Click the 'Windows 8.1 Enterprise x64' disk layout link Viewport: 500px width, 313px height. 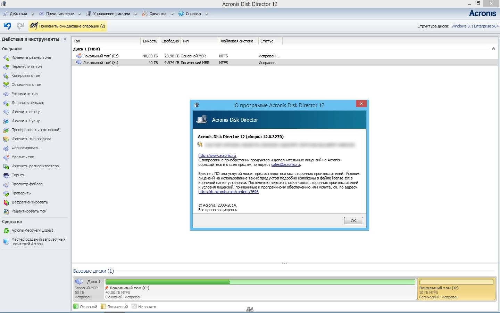(475, 26)
